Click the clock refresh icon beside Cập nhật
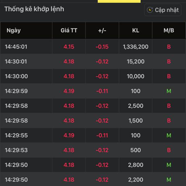Viewport: 186px width, 186px height. (150, 10)
